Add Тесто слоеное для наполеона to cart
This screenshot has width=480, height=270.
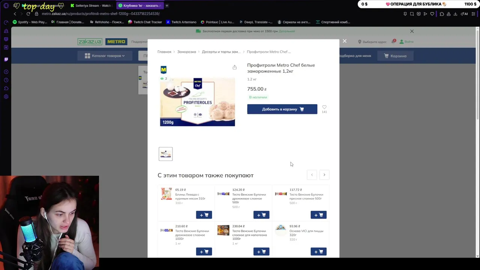click(x=261, y=252)
